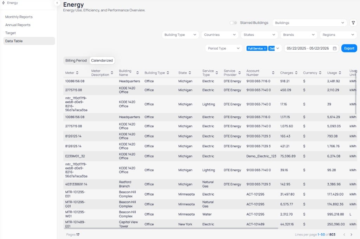Viewport: 360px width, 239px height.
Task: Click the Water service type cell
Action: click(x=207, y=214)
